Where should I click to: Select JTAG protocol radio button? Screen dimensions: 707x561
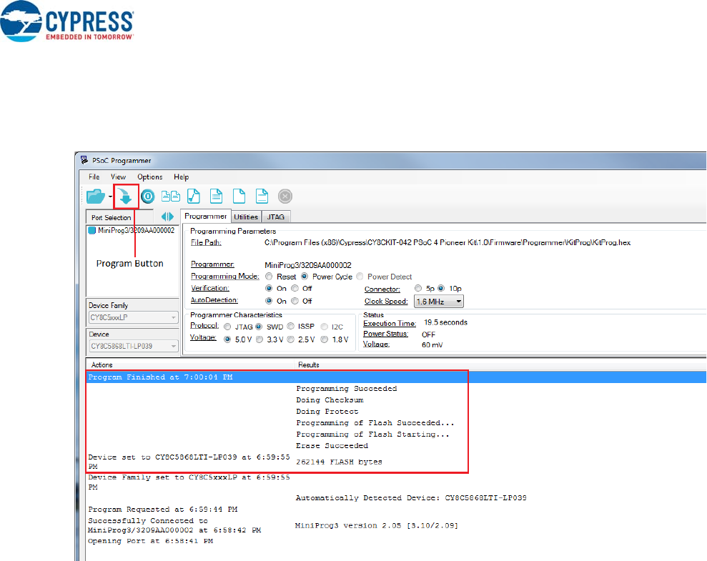(229, 327)
